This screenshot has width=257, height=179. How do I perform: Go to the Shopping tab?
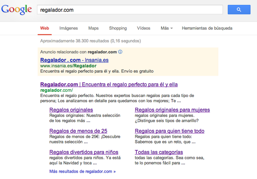pyautogui.click(x=118, y=28)
